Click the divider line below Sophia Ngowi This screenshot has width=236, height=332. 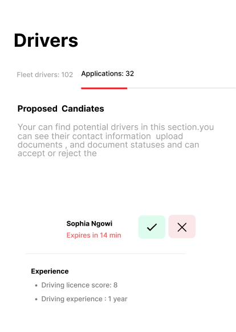[105, 253]
